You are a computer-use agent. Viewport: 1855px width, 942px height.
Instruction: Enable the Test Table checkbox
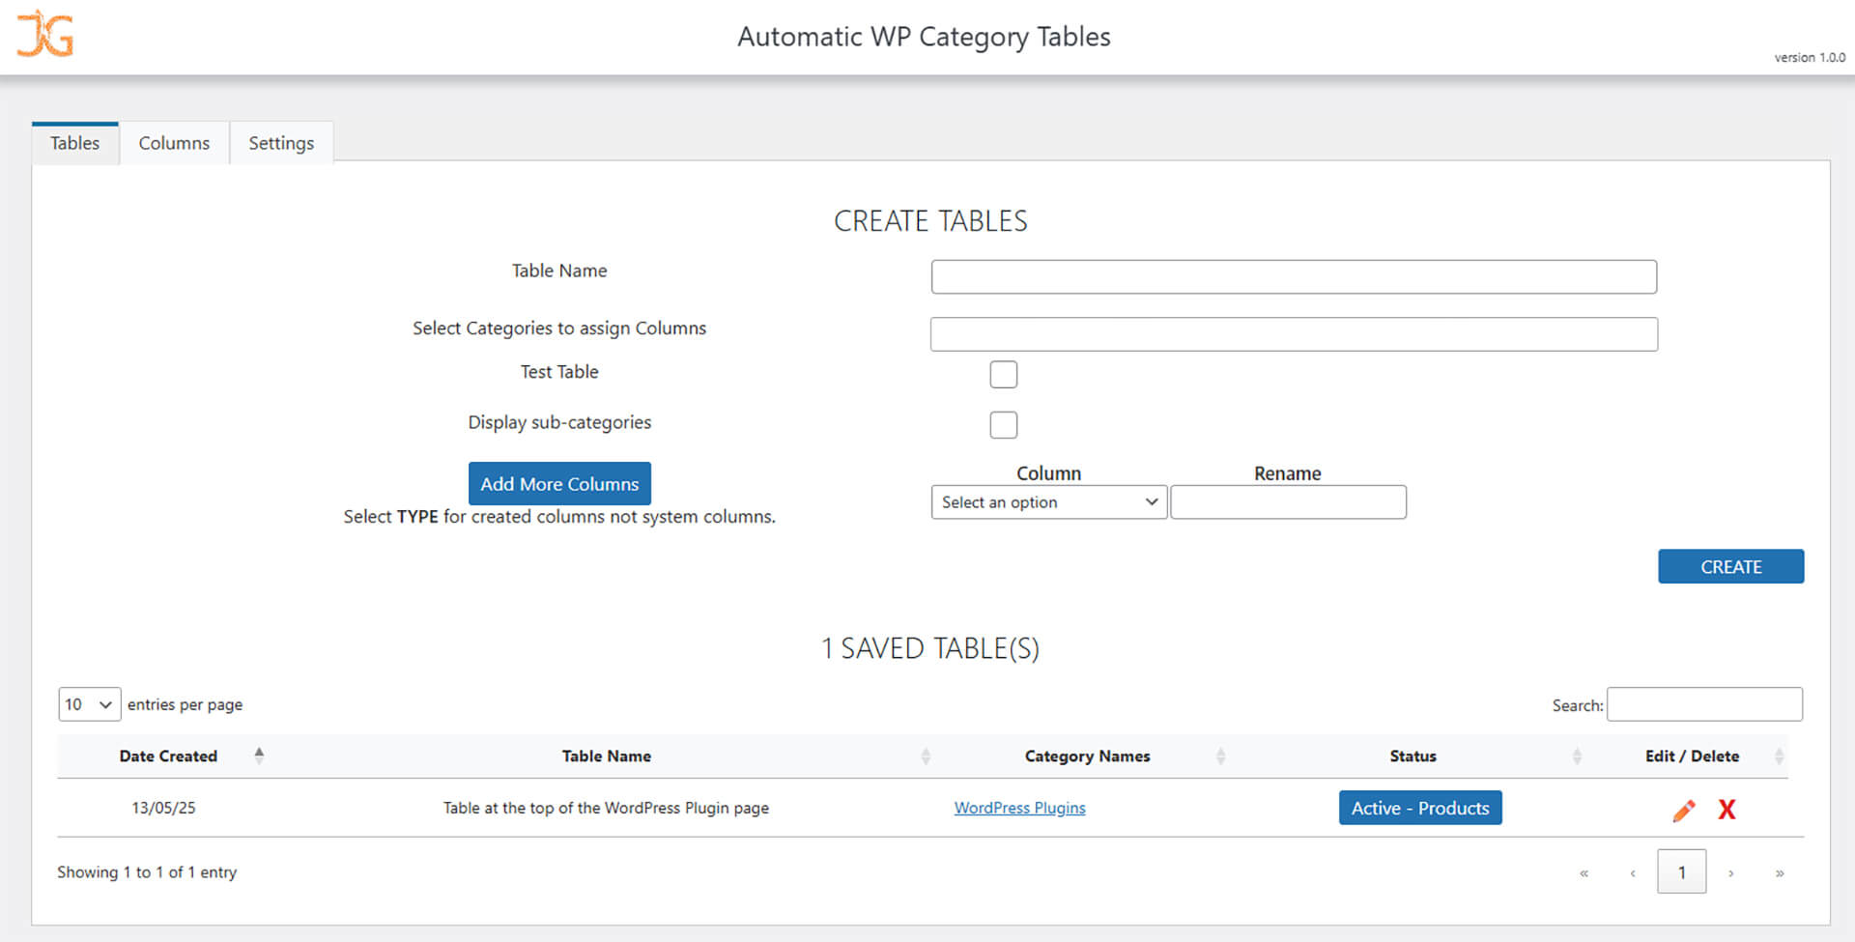pos(1004,374)
